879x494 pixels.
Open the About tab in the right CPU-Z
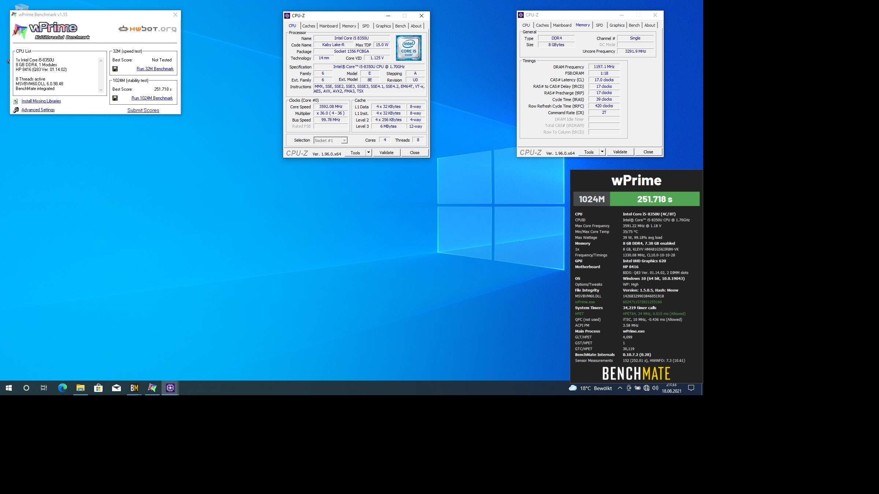tap(650, 25)
